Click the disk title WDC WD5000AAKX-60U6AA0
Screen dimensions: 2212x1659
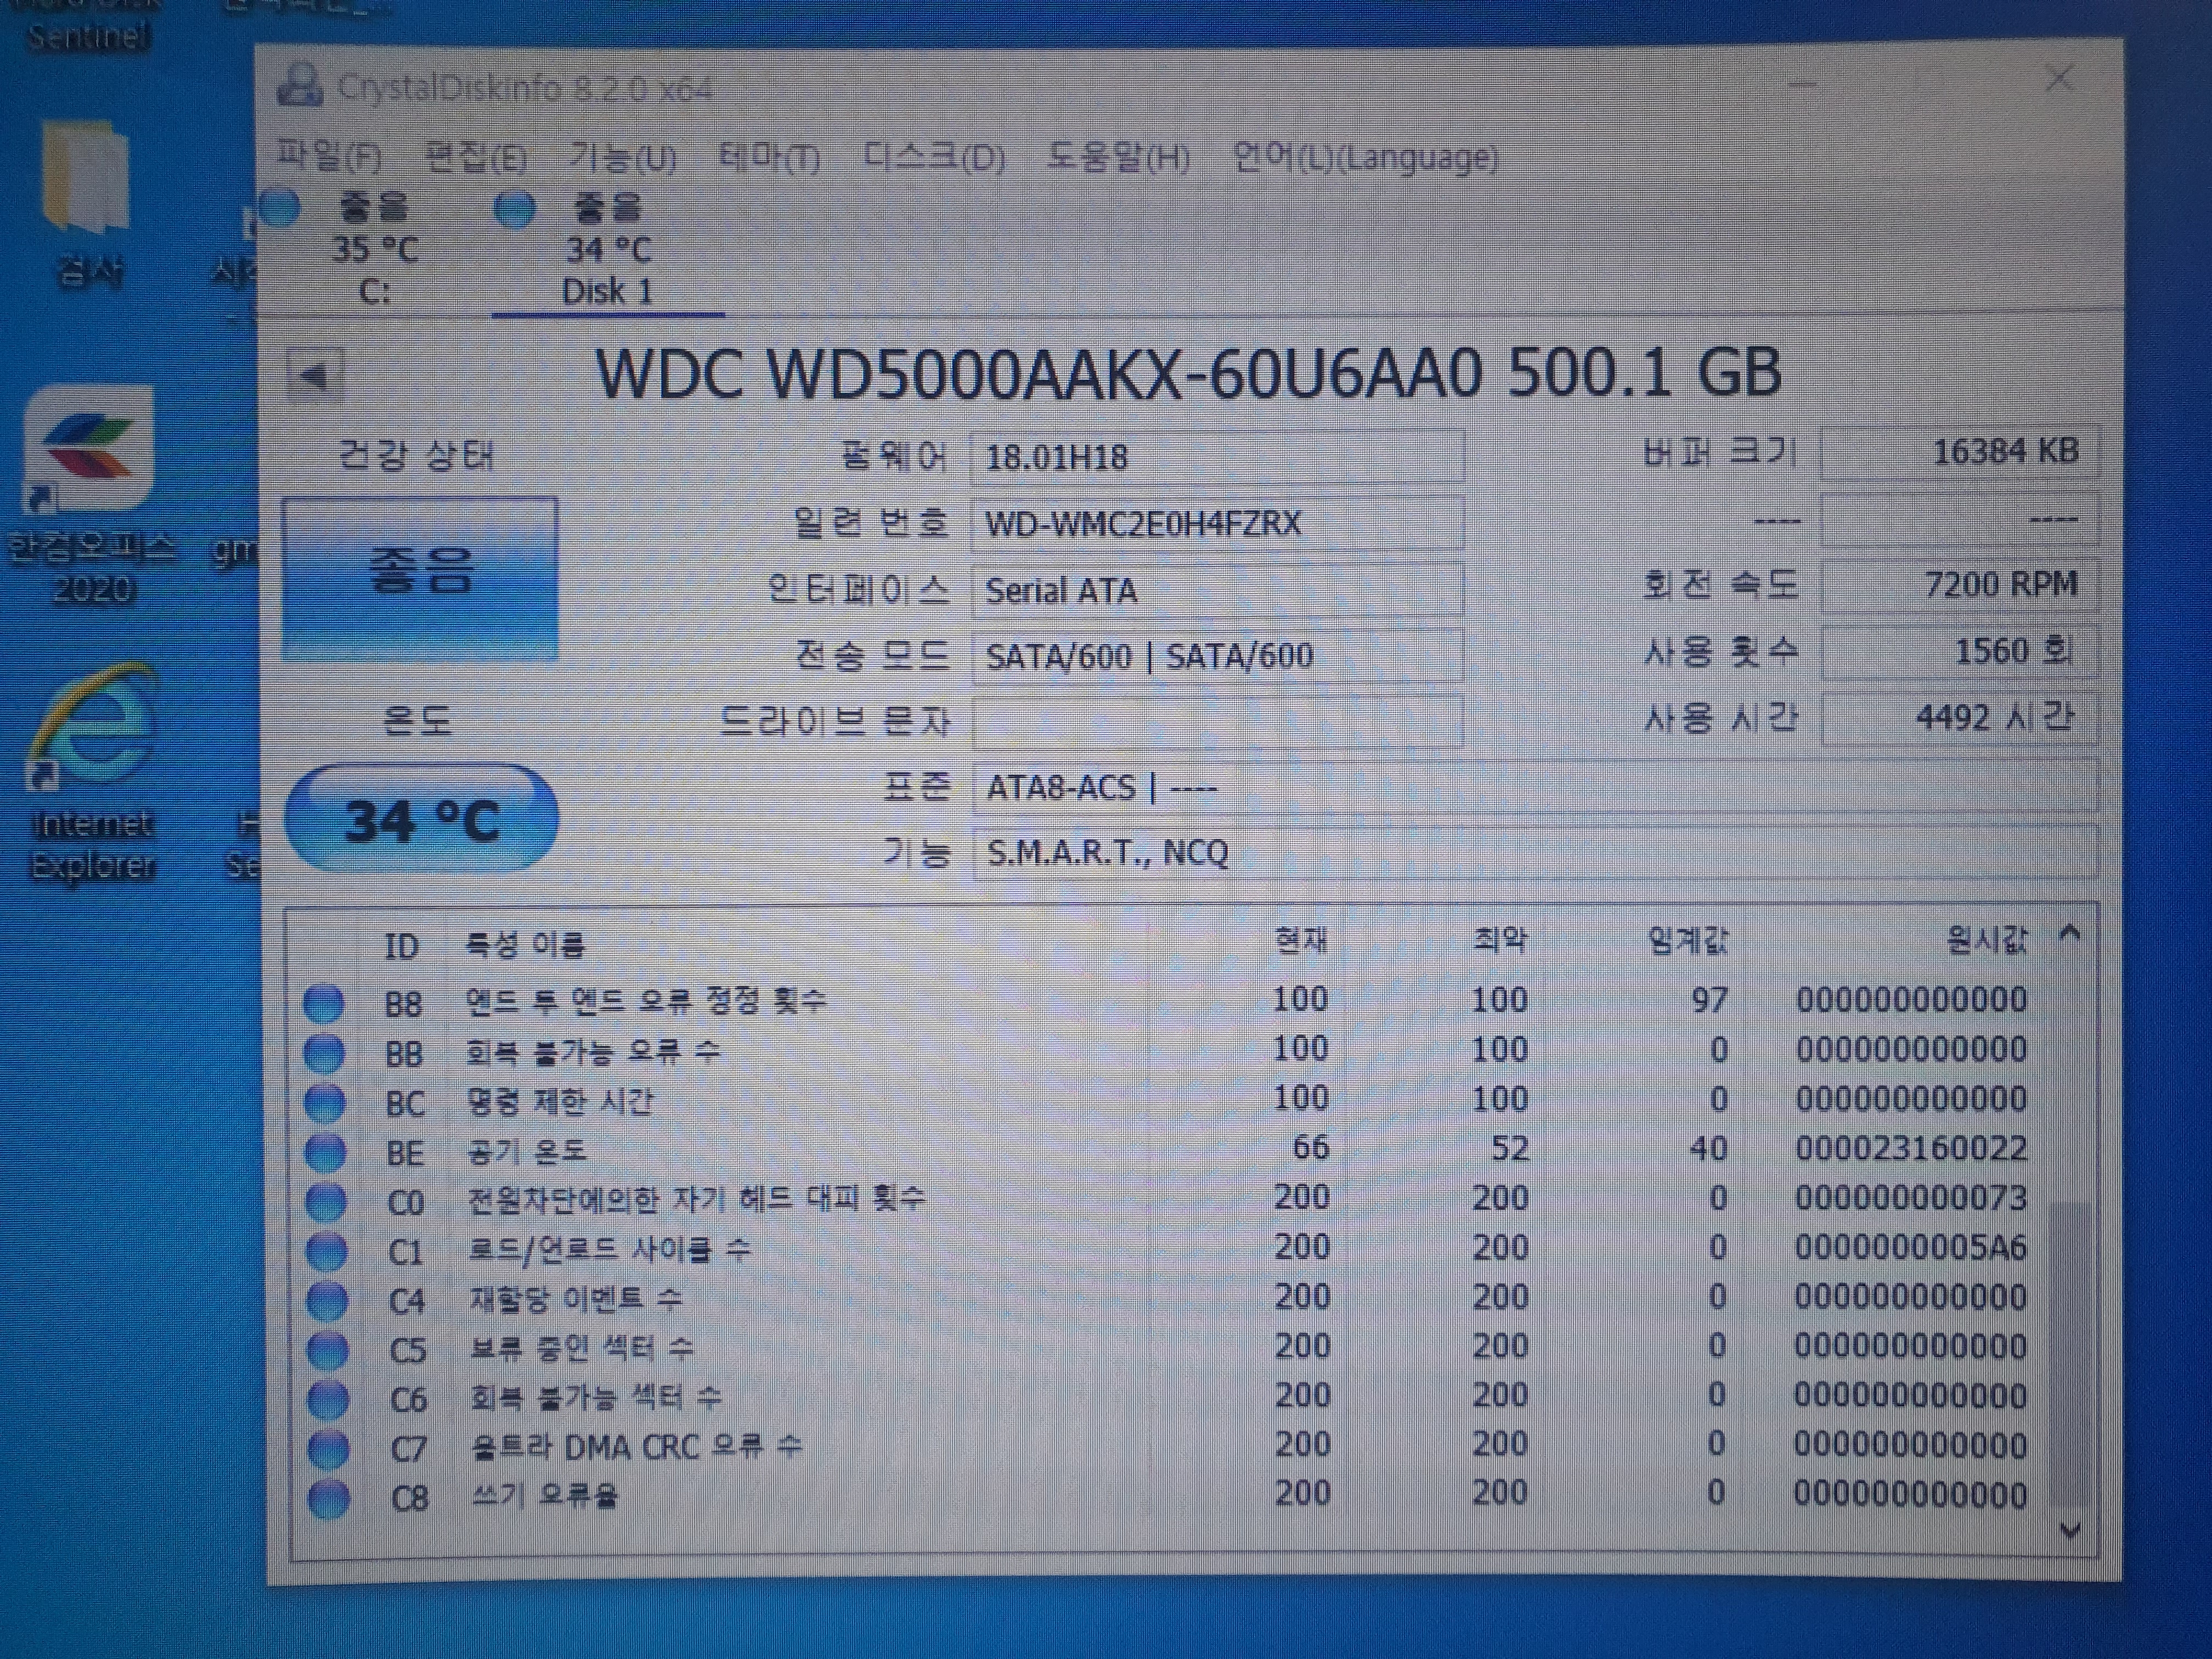pos(1038,373)
